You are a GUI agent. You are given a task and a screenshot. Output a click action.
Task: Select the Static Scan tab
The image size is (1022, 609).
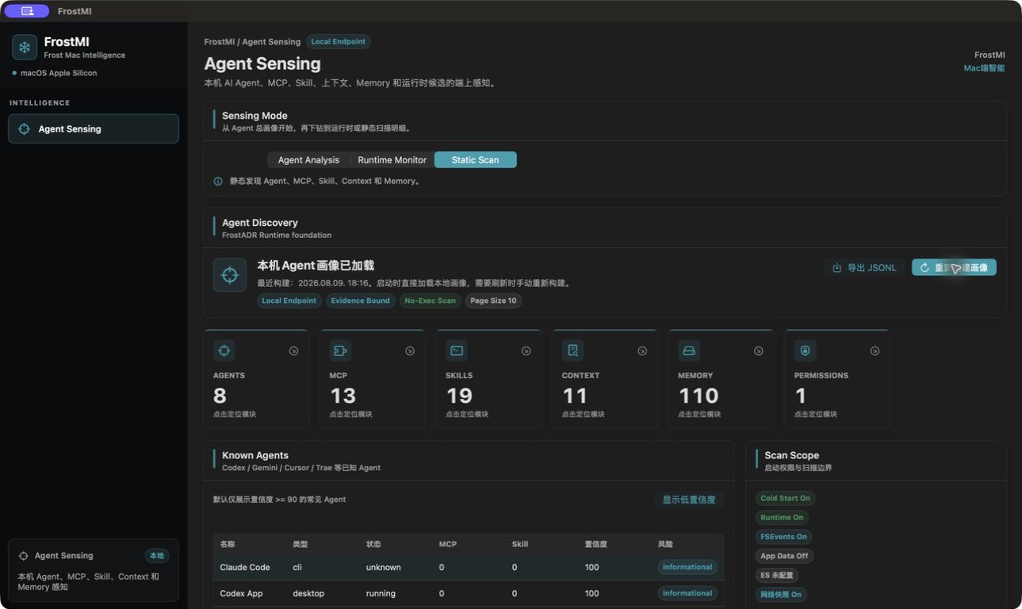click(476, 159)
